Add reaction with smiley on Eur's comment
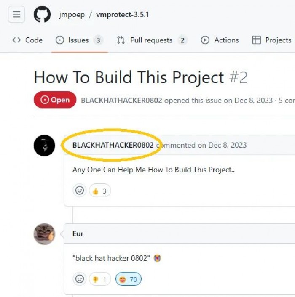295x297 pixels. (x=80, y=279)
